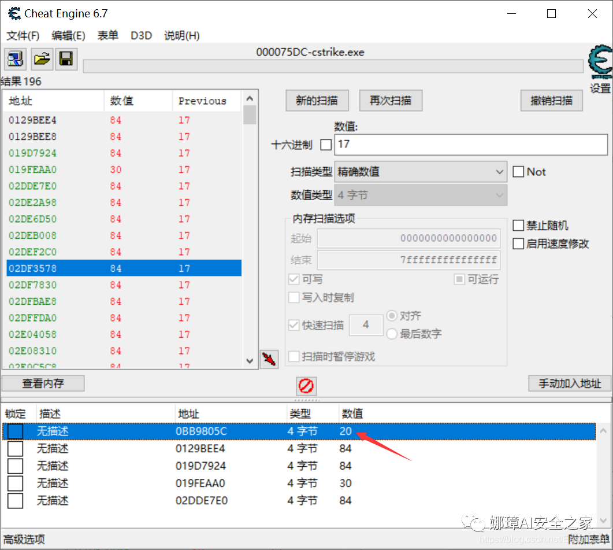
Task: Open the 表单 menu
Action: click(107, 36)
